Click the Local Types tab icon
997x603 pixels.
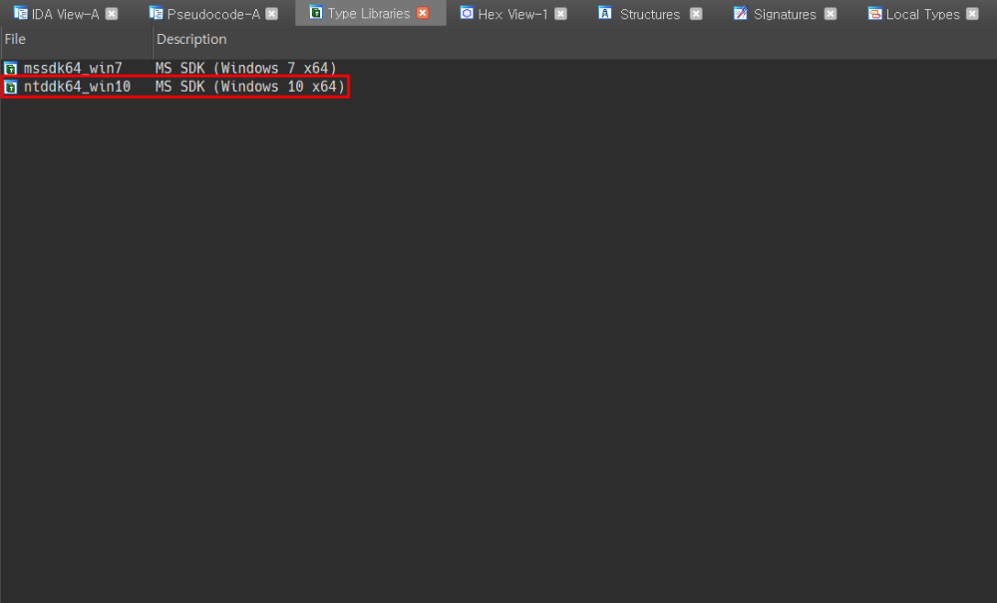(875, 13)
